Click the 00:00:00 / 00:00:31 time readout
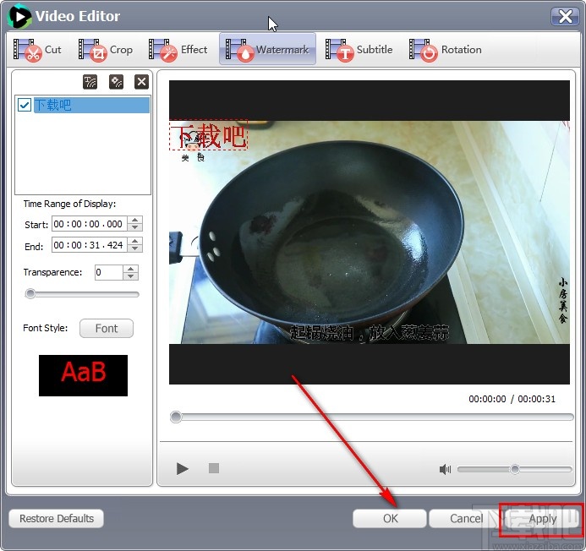This screenshot has width=586, height=551. pos(512,399)
